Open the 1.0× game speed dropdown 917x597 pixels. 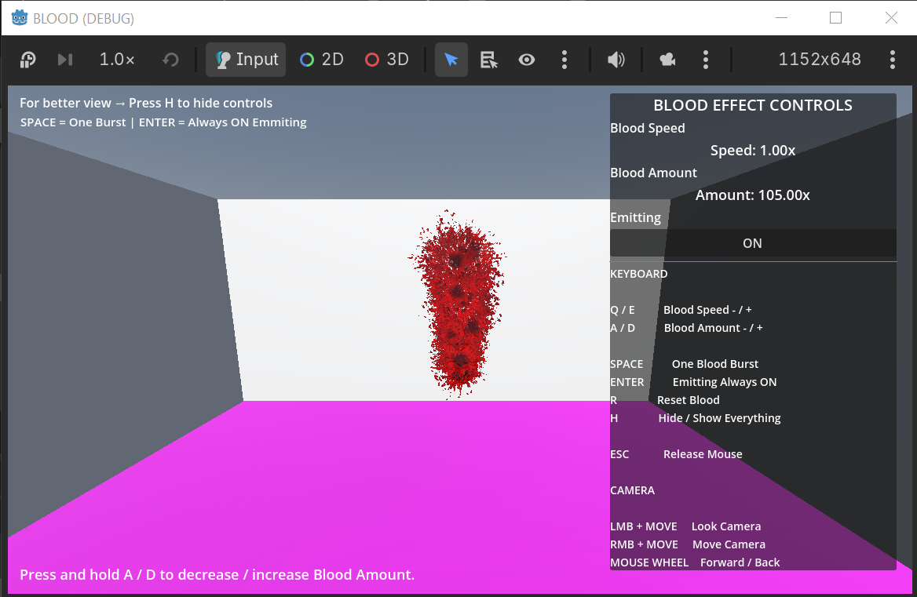tap(116, 60)
